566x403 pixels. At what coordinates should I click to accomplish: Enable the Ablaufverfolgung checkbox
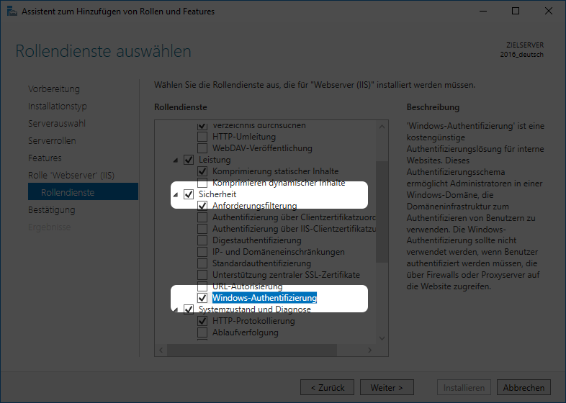[x=202, y=332]
